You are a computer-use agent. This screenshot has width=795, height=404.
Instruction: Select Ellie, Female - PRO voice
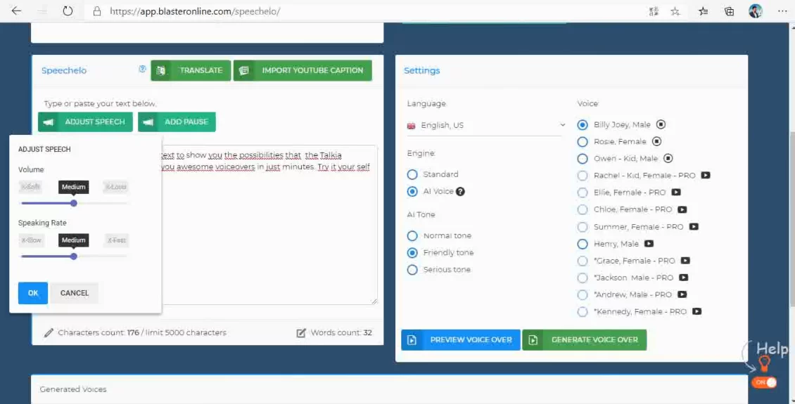[x=583, y=193]
